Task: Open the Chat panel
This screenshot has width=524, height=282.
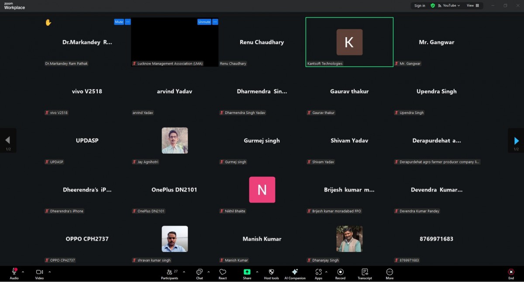Action: pyautogui.click(x=199, y=274)
